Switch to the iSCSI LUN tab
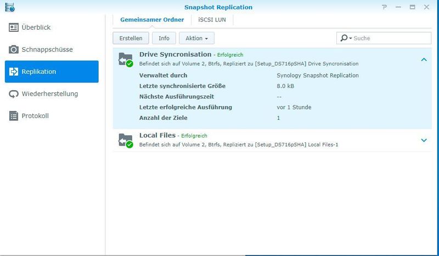439x256 pixels. 212,20
